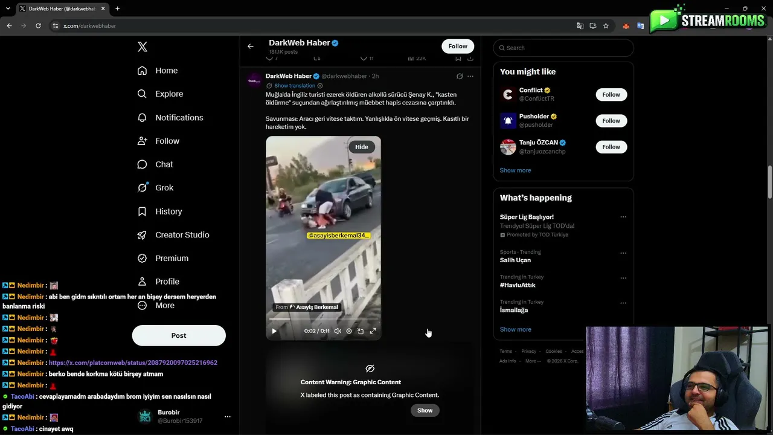The image size is (773, 435).
Task: Seek on the video progress bar
Action: (x=323, y=318)
